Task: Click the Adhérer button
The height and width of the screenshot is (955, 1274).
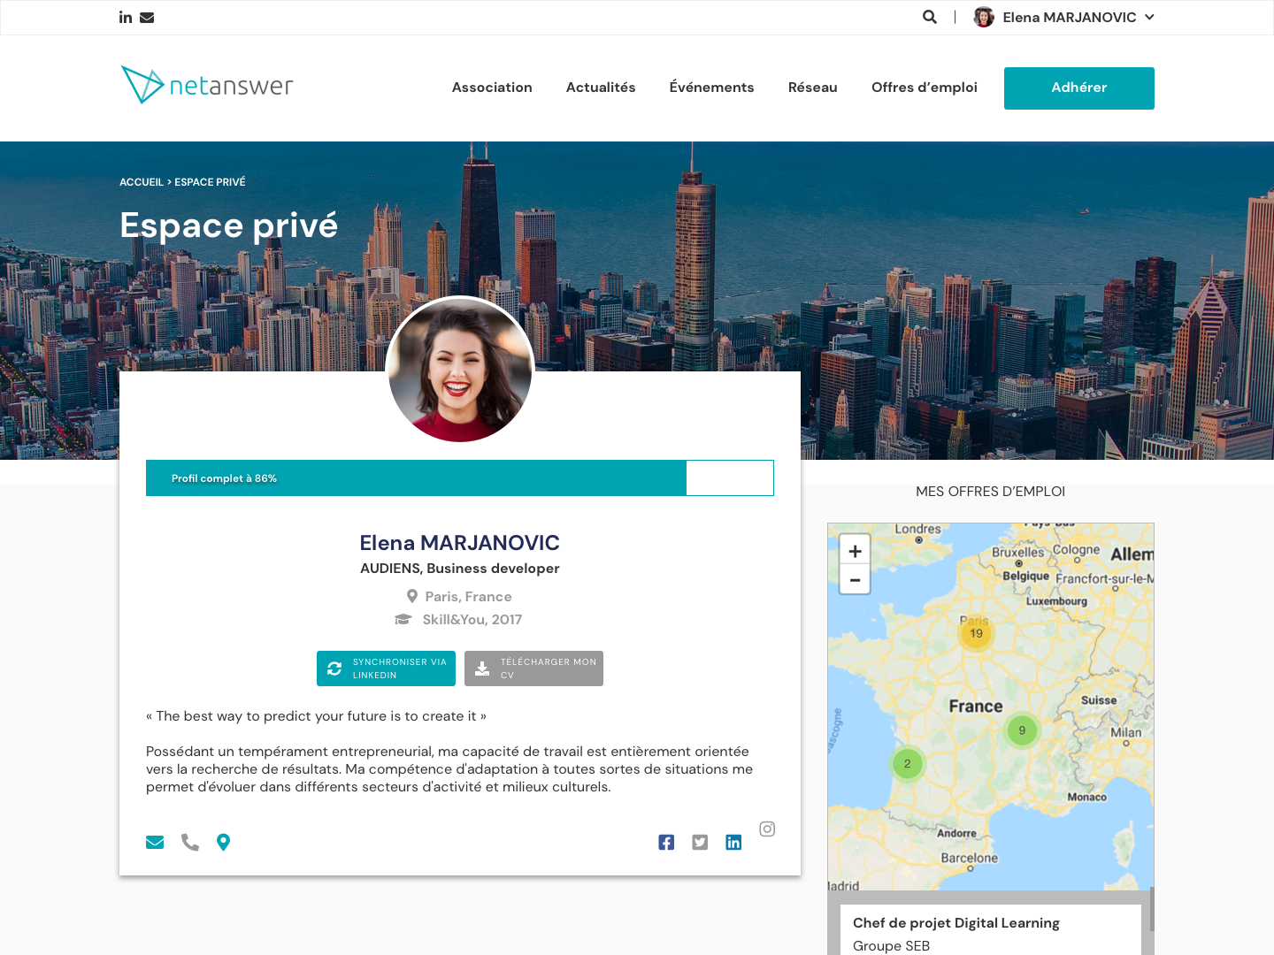Action: (x=1078, y=88)
